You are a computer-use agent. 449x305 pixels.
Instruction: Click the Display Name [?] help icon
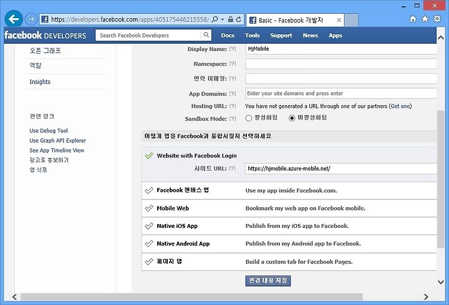tap(233, 49)
